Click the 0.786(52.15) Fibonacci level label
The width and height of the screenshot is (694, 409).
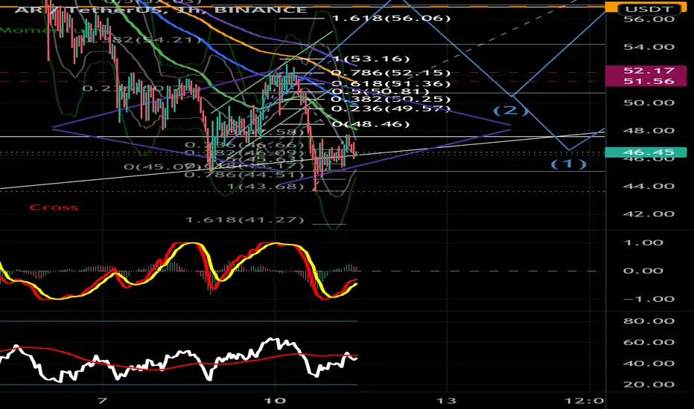point(391,73)
